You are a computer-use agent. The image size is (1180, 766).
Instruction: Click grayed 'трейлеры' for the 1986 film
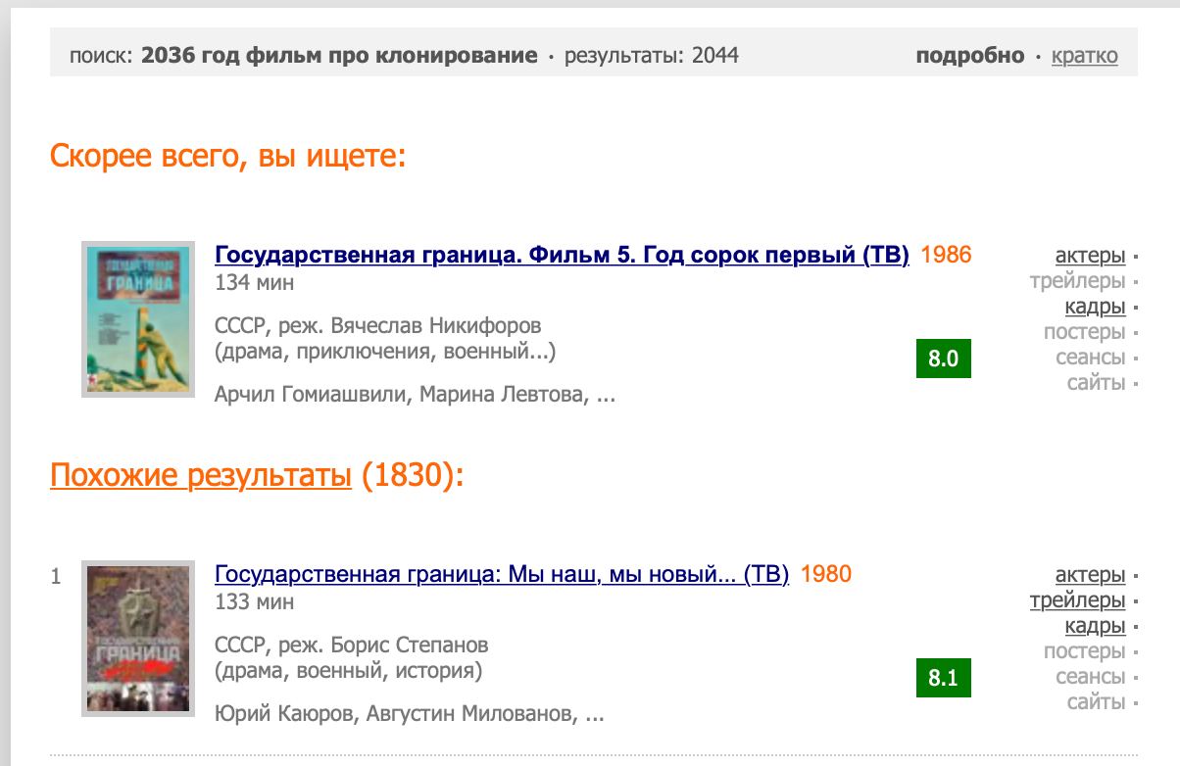click(x=1077, y=282)
